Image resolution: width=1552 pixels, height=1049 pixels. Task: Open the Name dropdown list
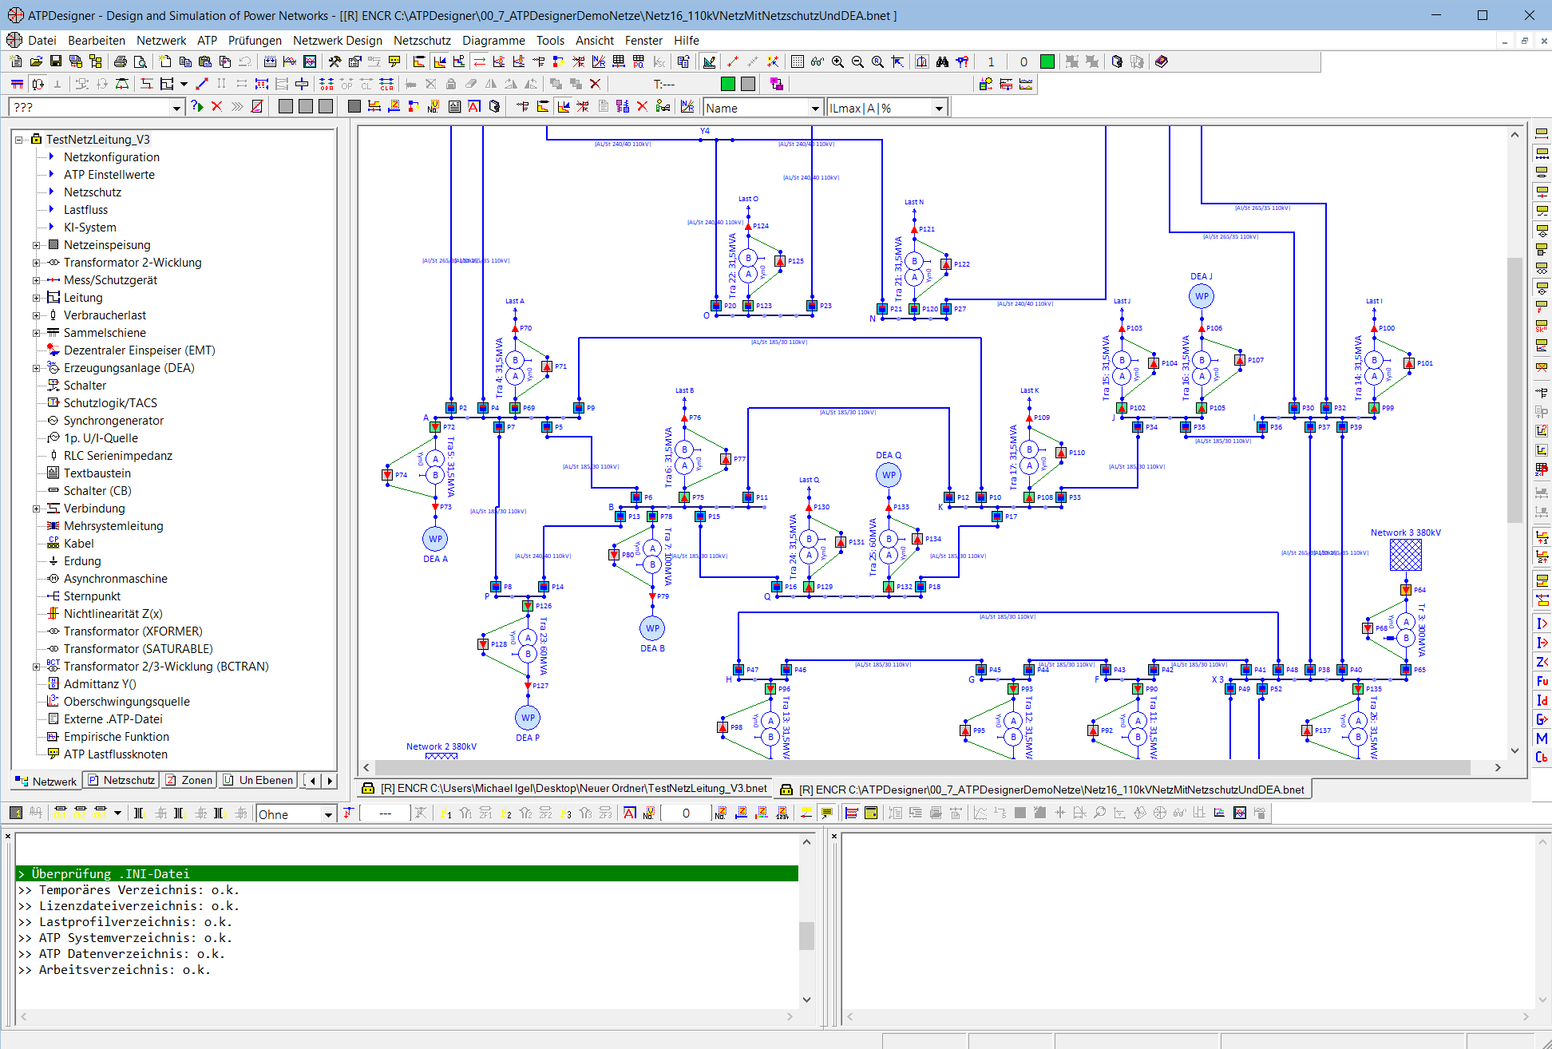[815, 108]
